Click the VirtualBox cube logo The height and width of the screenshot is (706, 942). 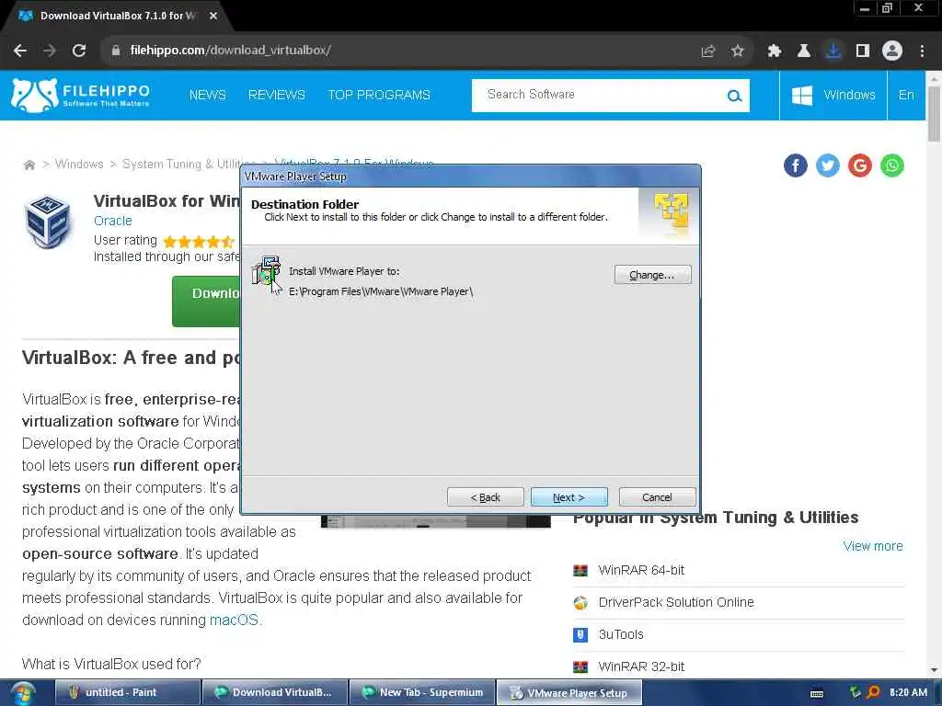click(47, 221)
